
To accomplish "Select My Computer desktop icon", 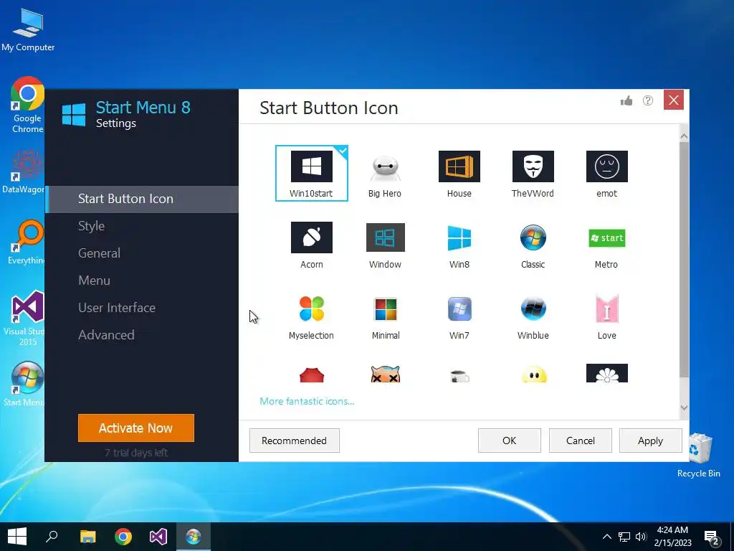I will [x=28, y=29].
